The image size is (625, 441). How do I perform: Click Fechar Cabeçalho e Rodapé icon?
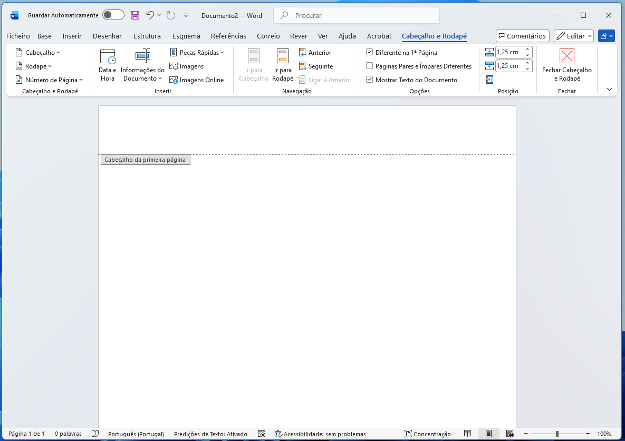(566, 56)
